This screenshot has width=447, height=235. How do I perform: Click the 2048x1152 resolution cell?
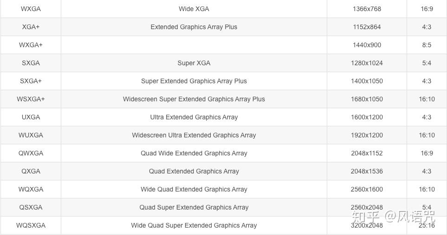pos(367,153)
